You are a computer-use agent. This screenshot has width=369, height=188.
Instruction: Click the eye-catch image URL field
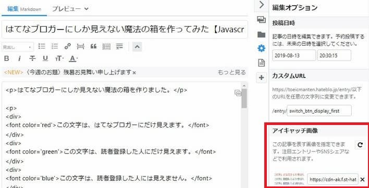point(333,180)
